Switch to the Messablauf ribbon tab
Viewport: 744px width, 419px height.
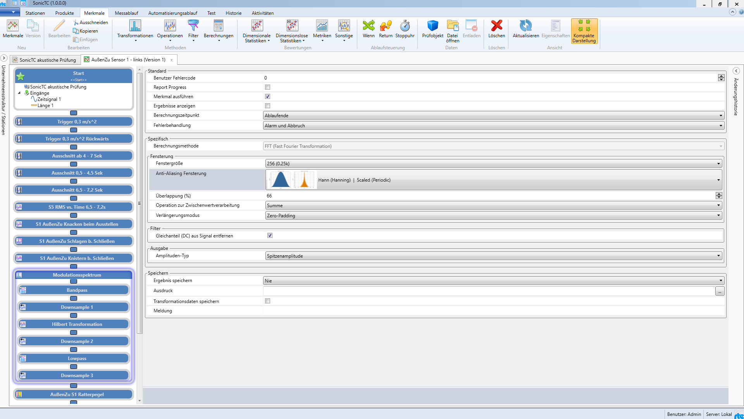126,13
